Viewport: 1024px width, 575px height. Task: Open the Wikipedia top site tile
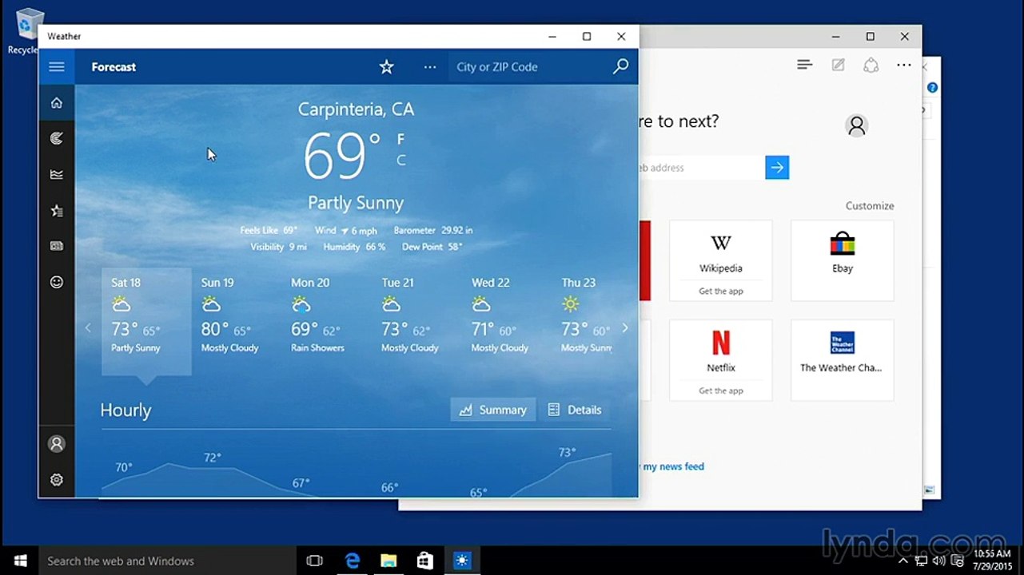721,260
